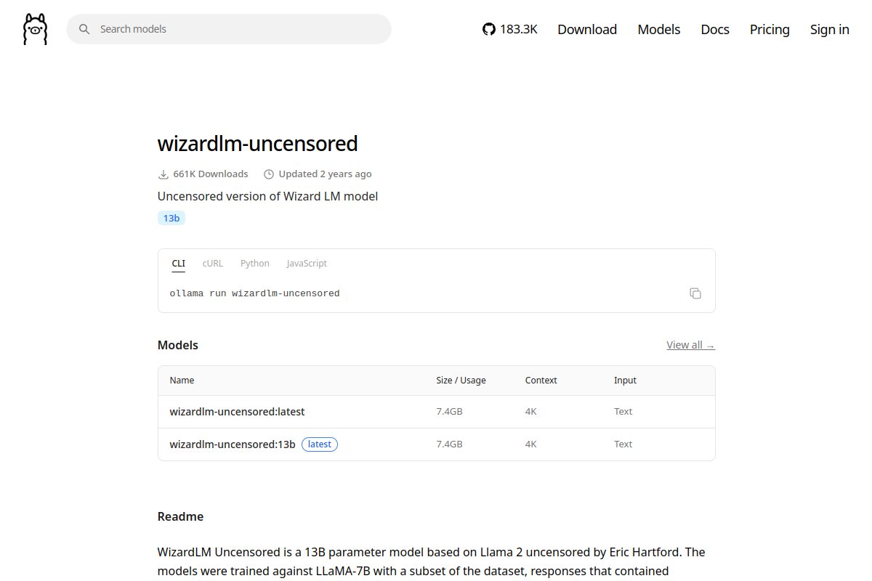Open wizardlm-uncensored:13b model
This screenshot has width=872, height=581.
(233, 444)
